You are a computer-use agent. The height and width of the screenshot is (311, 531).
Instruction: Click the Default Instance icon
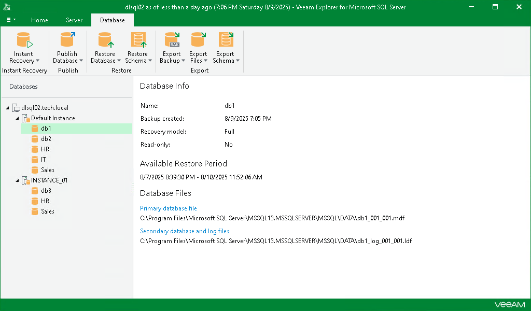(x=26, y=118)
